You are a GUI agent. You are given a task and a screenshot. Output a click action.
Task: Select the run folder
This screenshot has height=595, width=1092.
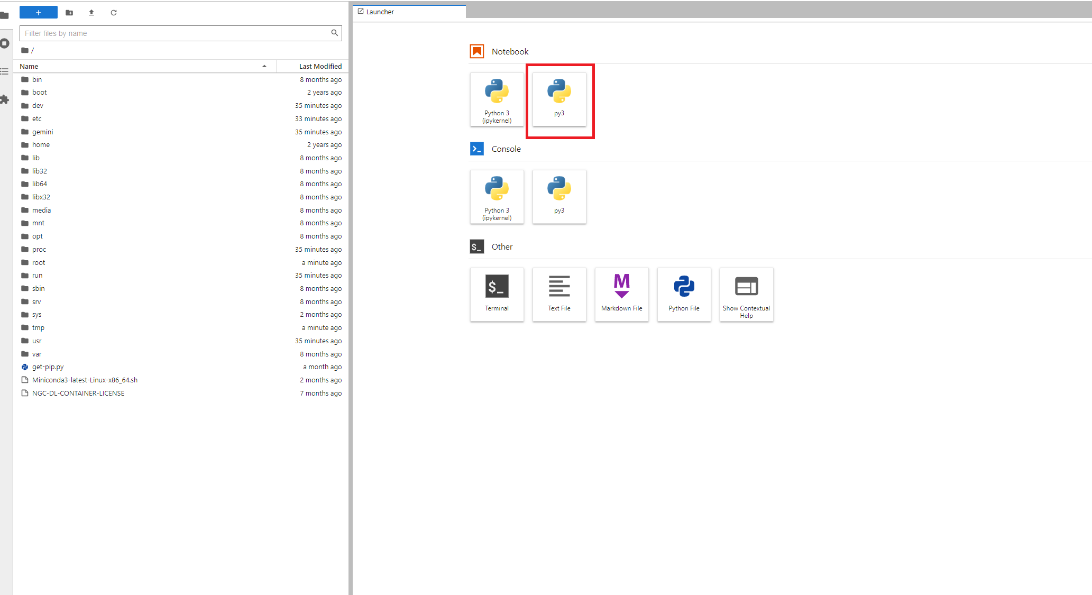[x=181, y=275]
